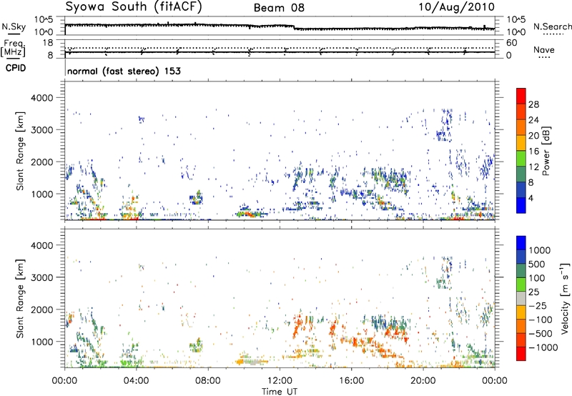Click the '28' power colorbar tick label

click(533, 104)
